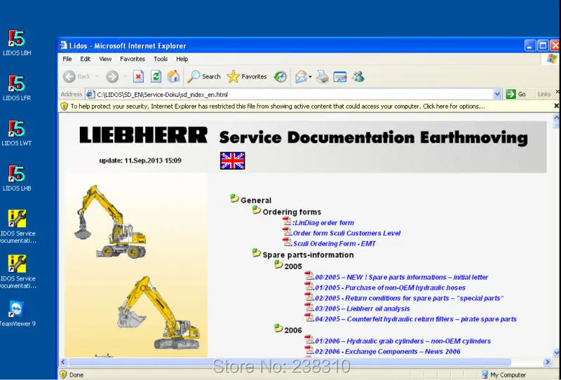Open 02/2005 Return conditions for spare parts
This screenshot has height=380, width=561.
[409, 298]
